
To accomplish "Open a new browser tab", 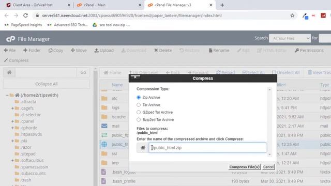I will click(222, 5).
